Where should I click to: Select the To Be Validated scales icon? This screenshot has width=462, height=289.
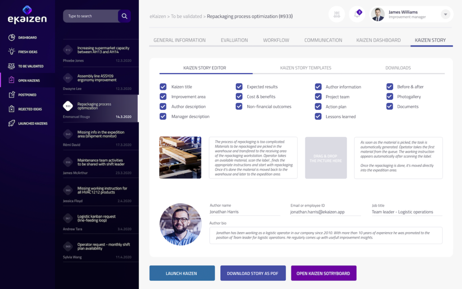[12, 66]
